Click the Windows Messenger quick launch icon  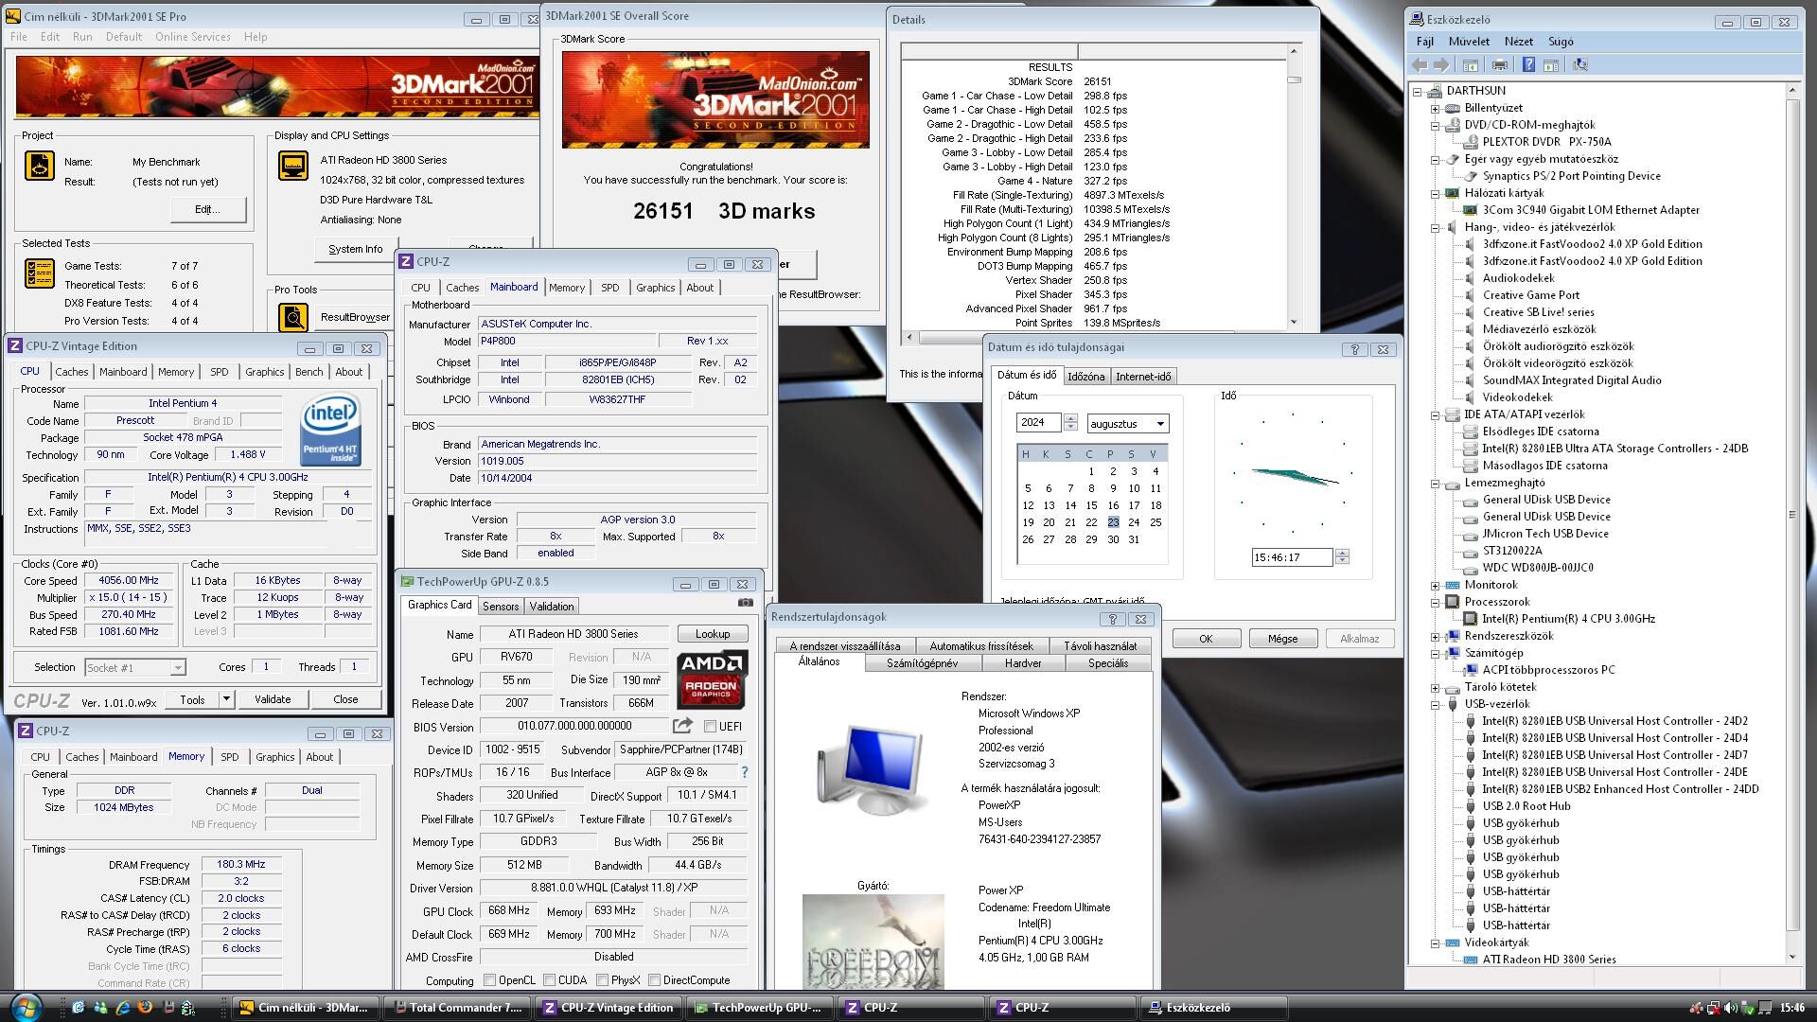100,1008
